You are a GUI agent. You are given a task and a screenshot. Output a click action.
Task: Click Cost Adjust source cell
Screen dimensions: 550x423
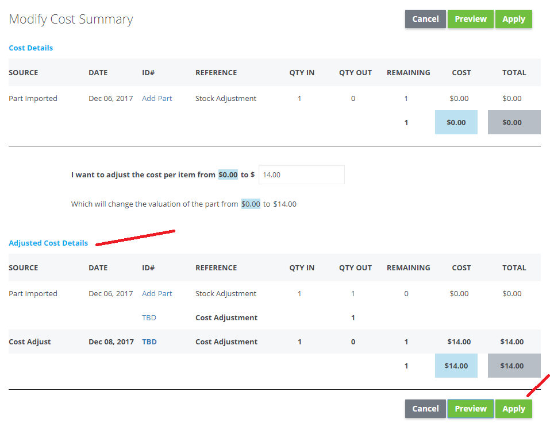30,341
